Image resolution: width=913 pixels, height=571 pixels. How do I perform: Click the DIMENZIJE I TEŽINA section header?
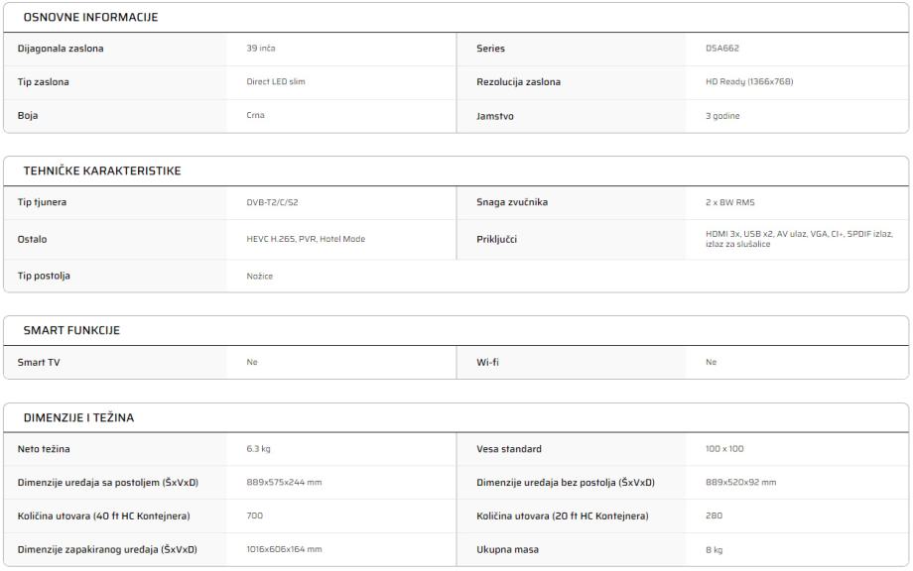78,417
